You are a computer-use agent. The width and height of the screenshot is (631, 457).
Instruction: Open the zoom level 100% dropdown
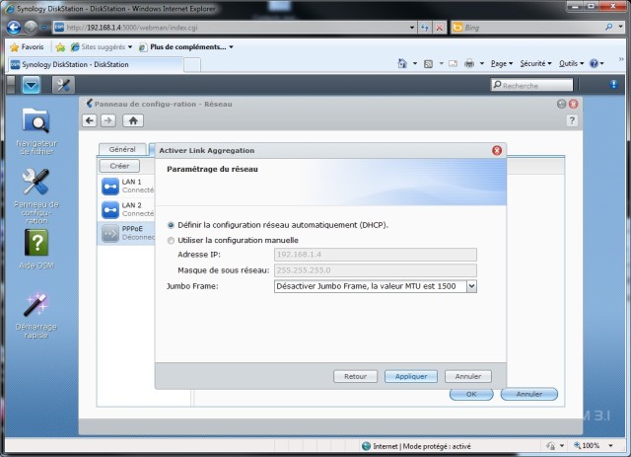[x=611, y=445]
